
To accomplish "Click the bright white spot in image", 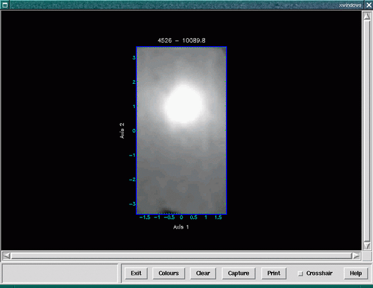I will [183, 104].
